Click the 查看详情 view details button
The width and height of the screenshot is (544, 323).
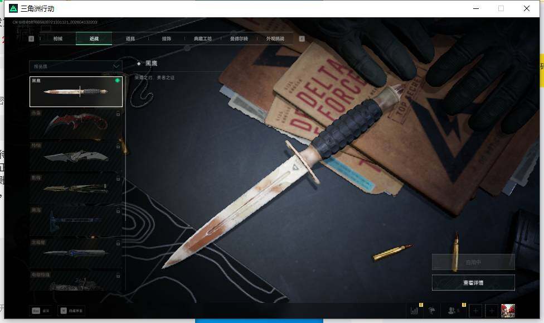pos(473,283)
